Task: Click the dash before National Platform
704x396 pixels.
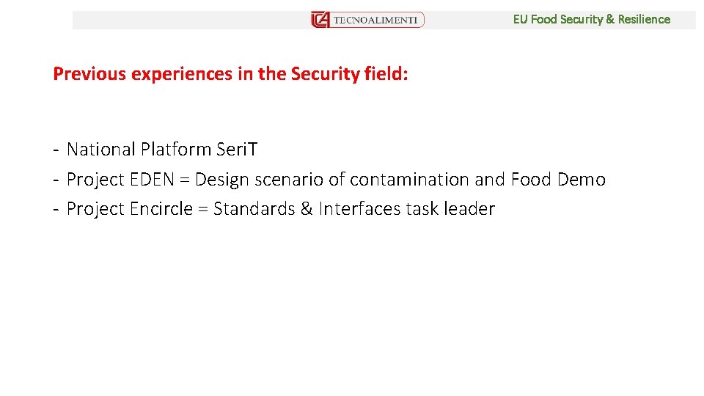Action: [56, 150]
